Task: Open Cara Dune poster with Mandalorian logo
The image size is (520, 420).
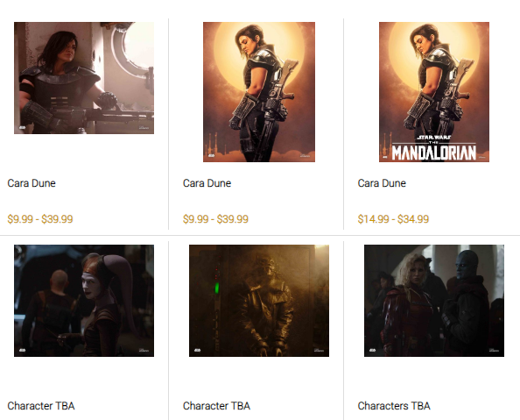Action: [x=434, y=92]
